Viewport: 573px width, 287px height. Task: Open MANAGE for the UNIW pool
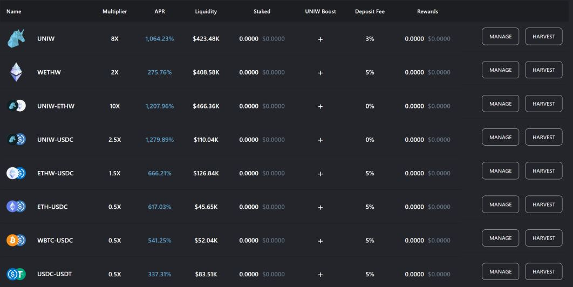pos(500,37)
